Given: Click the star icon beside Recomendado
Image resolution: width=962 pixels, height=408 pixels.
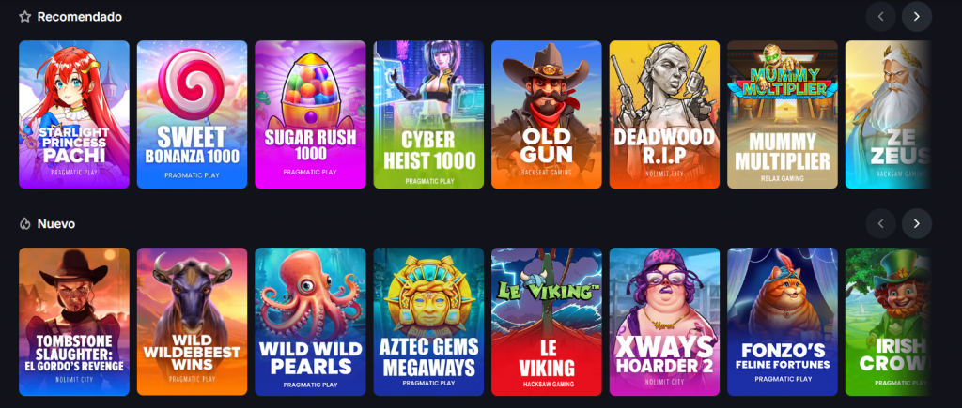Looking at the screenshot, I should point(24,17).
